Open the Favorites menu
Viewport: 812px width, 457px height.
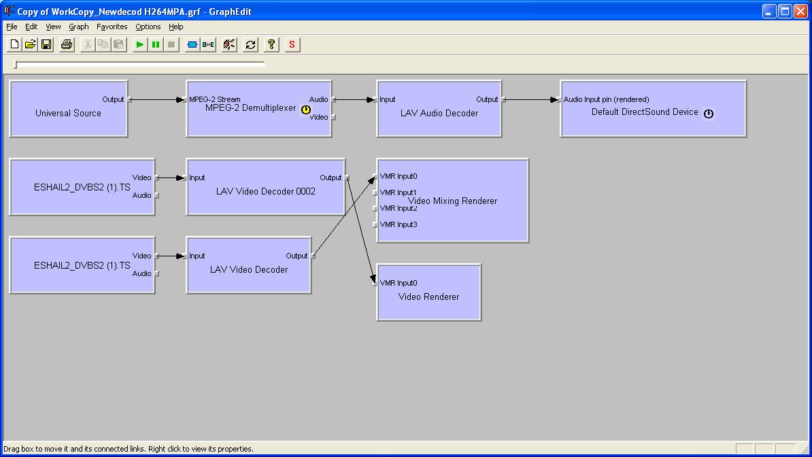(112, 27)
